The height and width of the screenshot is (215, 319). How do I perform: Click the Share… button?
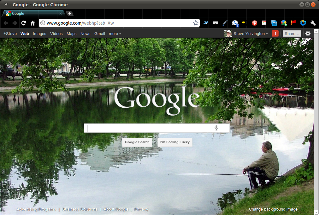[292, 33]
